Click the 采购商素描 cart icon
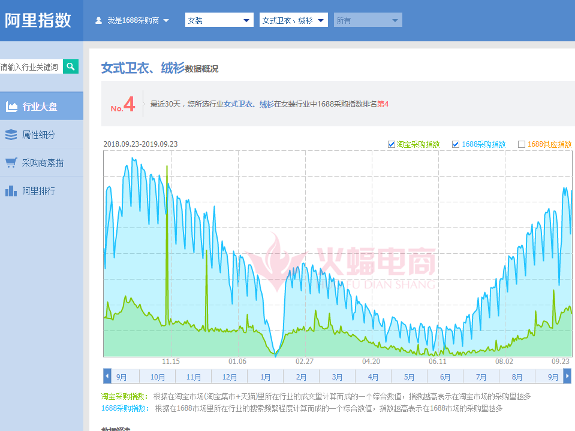This screenshot has height=431, width=575. click(11, 163)
